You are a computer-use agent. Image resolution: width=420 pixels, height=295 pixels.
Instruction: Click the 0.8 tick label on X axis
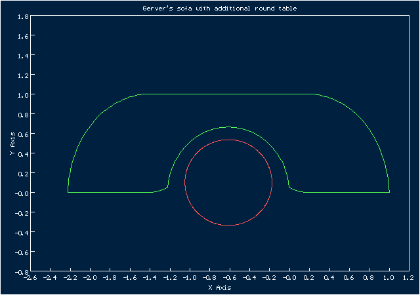(x=369, y=278)
